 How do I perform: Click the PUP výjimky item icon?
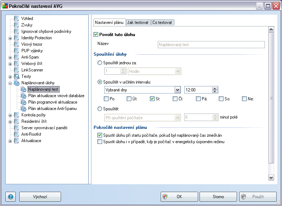pyautogui.click(x=16, y=51)
